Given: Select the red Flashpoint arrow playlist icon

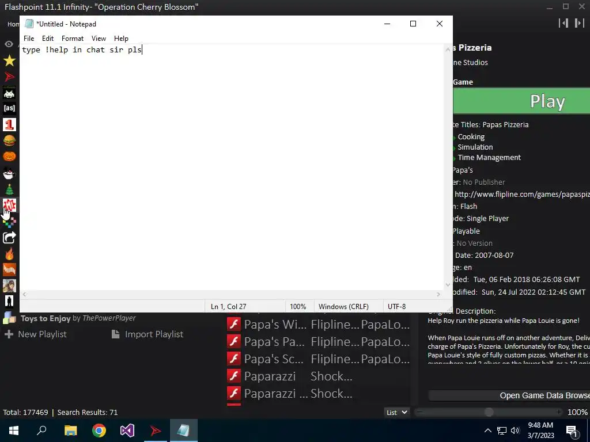Looking at the screenshot, I should click(9, 77).
